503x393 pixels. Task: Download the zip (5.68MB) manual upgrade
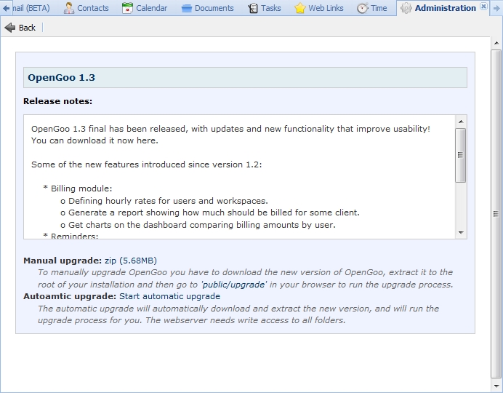point(131,261)
